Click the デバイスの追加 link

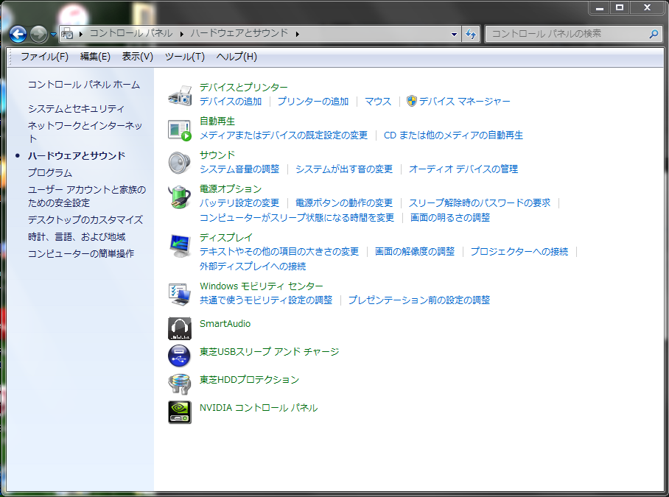pyautogui.click(x=231, y=102)
